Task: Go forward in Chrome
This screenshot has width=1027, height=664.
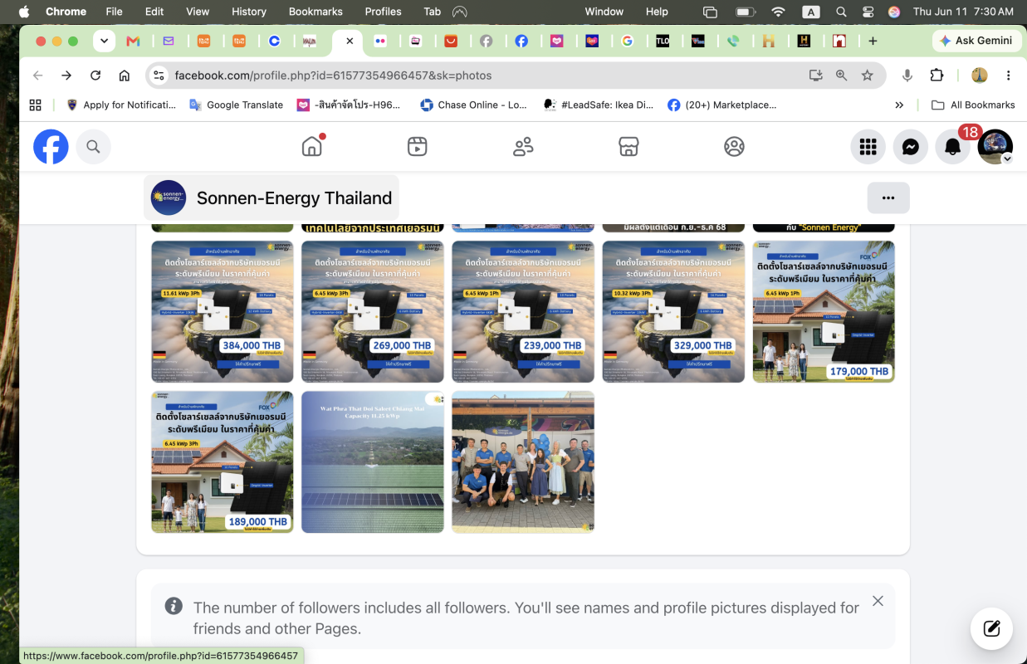Action: [66, 76]
